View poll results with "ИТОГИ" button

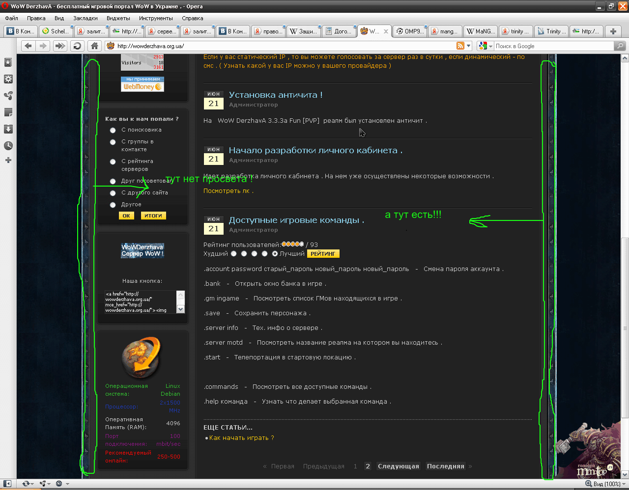tap(153, 216)
